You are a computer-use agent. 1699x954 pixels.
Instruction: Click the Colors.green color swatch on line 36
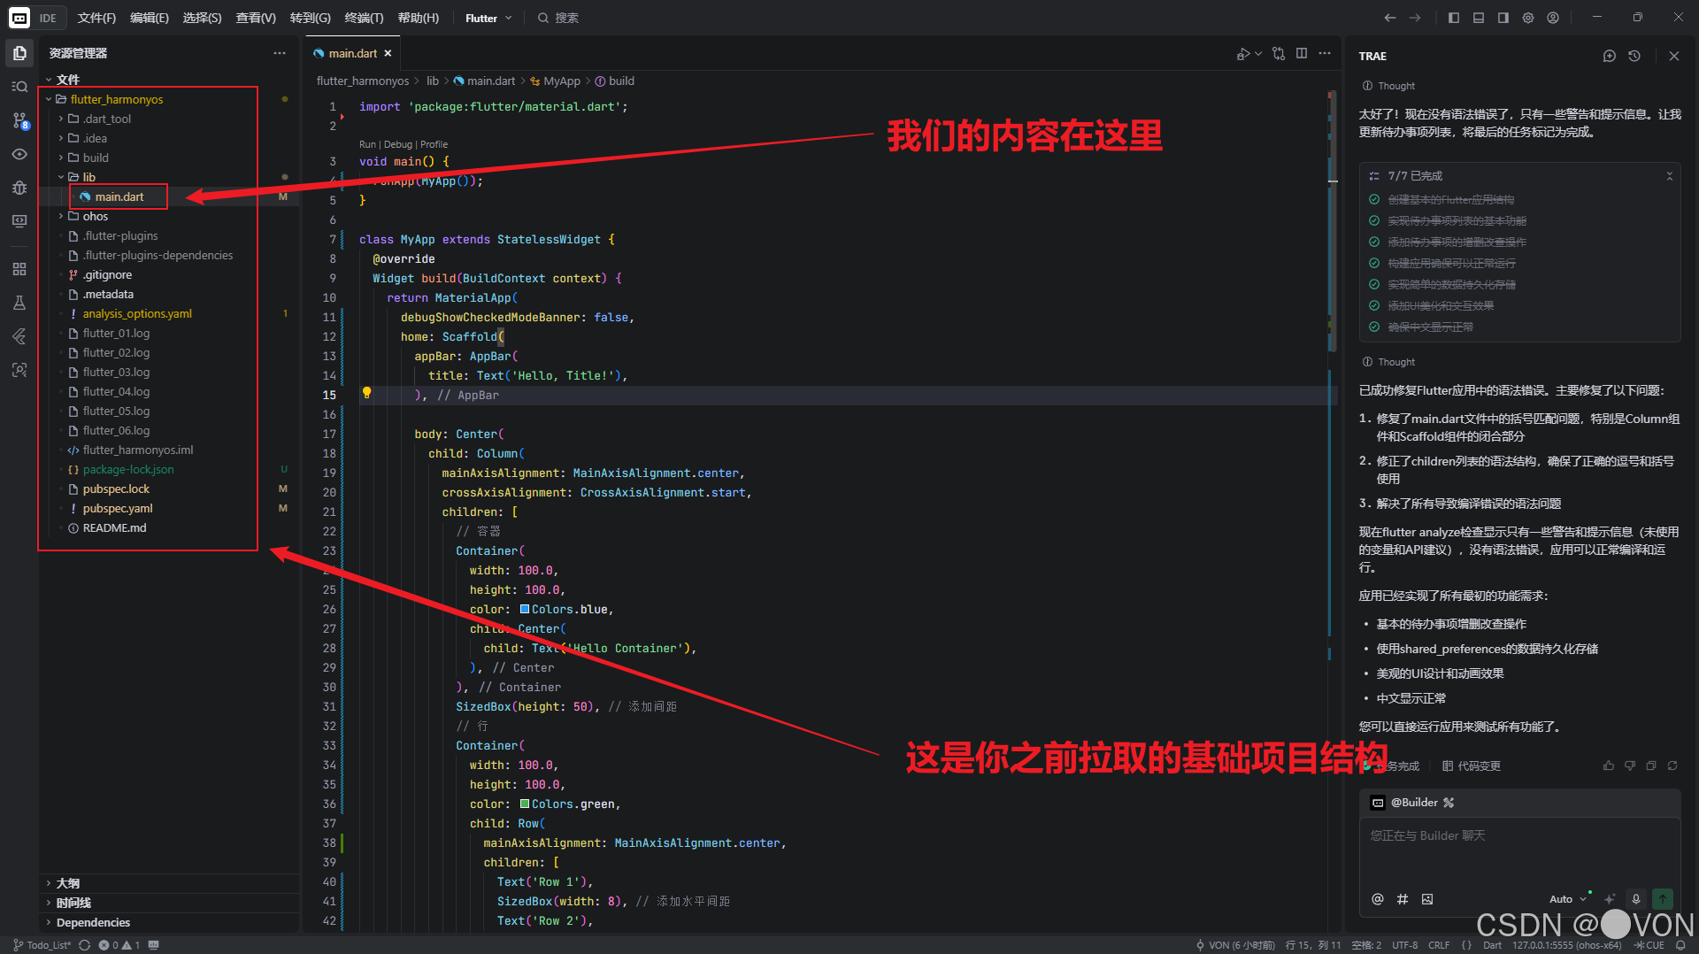pos(525,804)
